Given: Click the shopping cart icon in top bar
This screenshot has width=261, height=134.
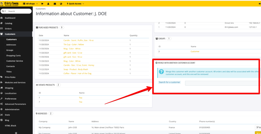Looking at the screenshot, I should tap(42, 4).
